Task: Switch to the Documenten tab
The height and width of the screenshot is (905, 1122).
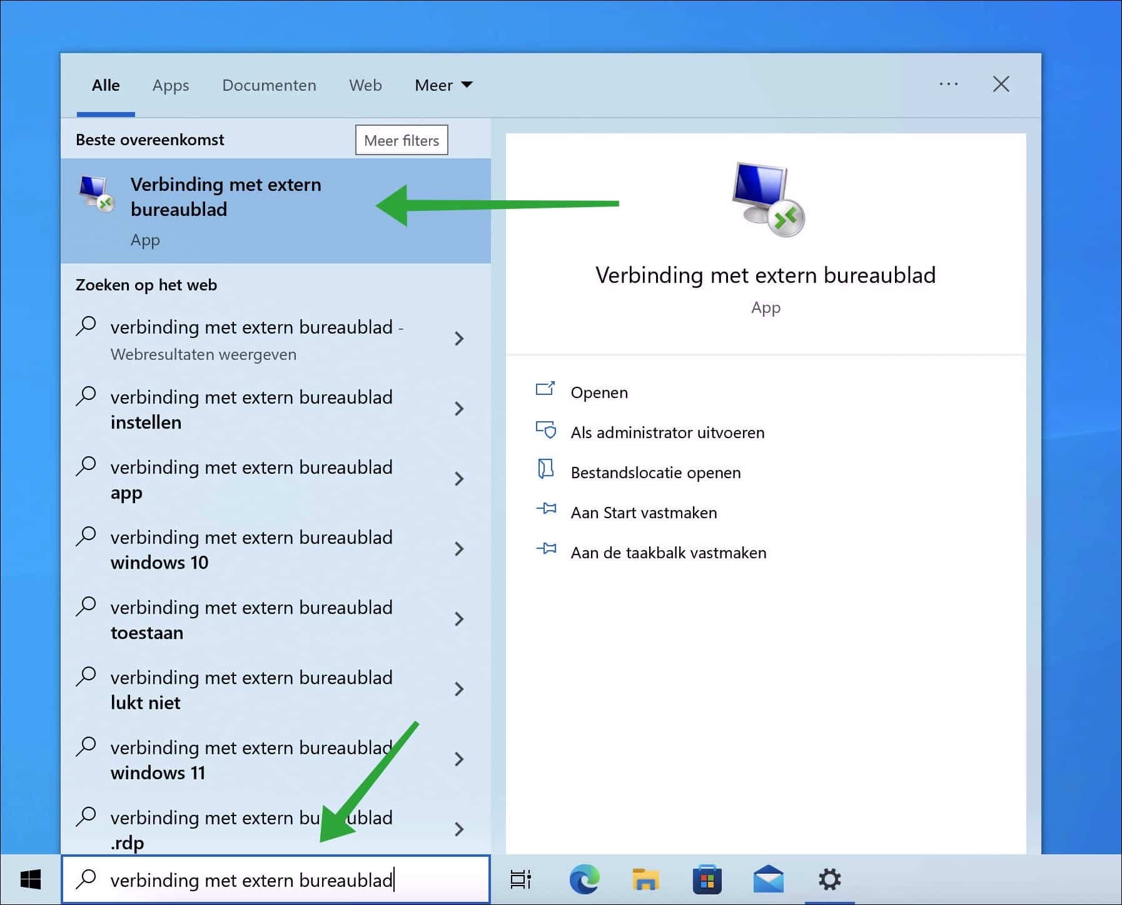Action: [x=269, y=85]
